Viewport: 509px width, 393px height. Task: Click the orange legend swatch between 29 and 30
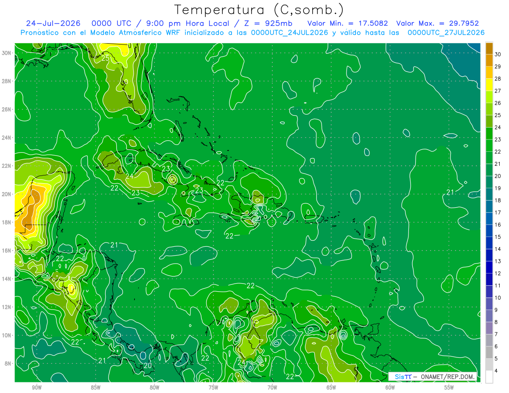489,61
